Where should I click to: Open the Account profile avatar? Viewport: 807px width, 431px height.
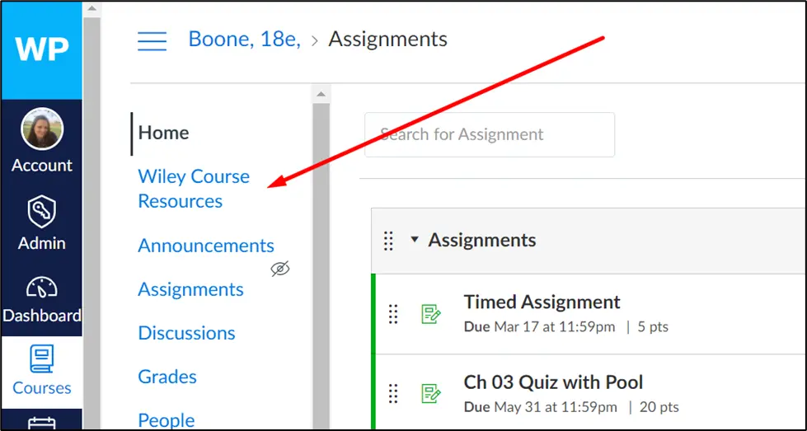coord(41,130)
